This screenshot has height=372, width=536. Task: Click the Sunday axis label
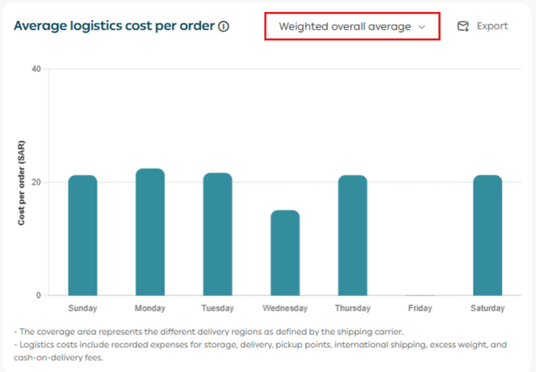(82, 308)
